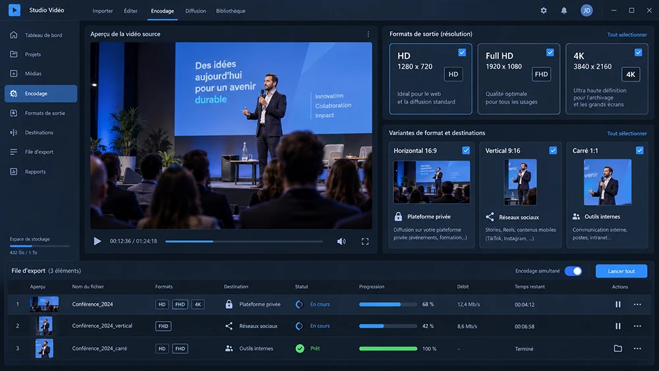Uncheck the 4K 3840 x 2160 format
Viewport: 659px width, 371px height.
tap(638, 53)
